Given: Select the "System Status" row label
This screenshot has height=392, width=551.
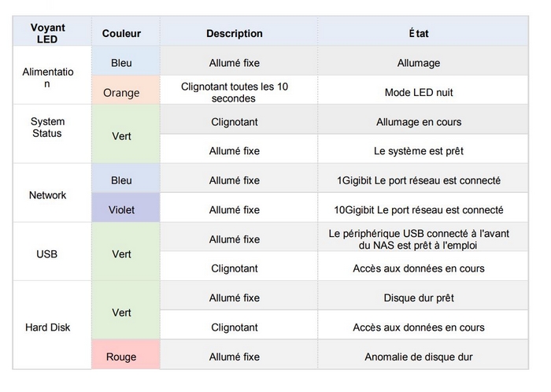Looking at the screenshot, I should (47, 128).
